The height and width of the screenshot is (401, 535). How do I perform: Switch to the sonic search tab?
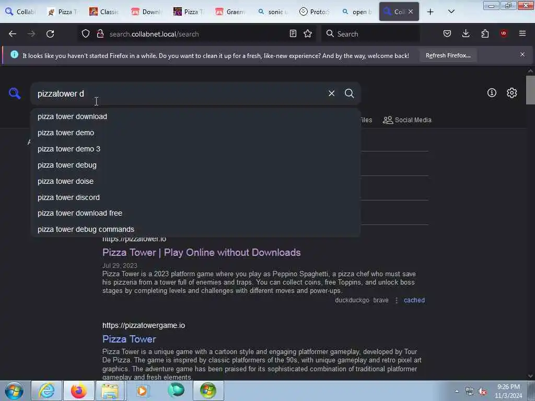coord(272,12)
